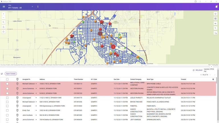Open assignee dropdown for Michael Oakeson first row
219x123 pixels.
coord(36,84)
